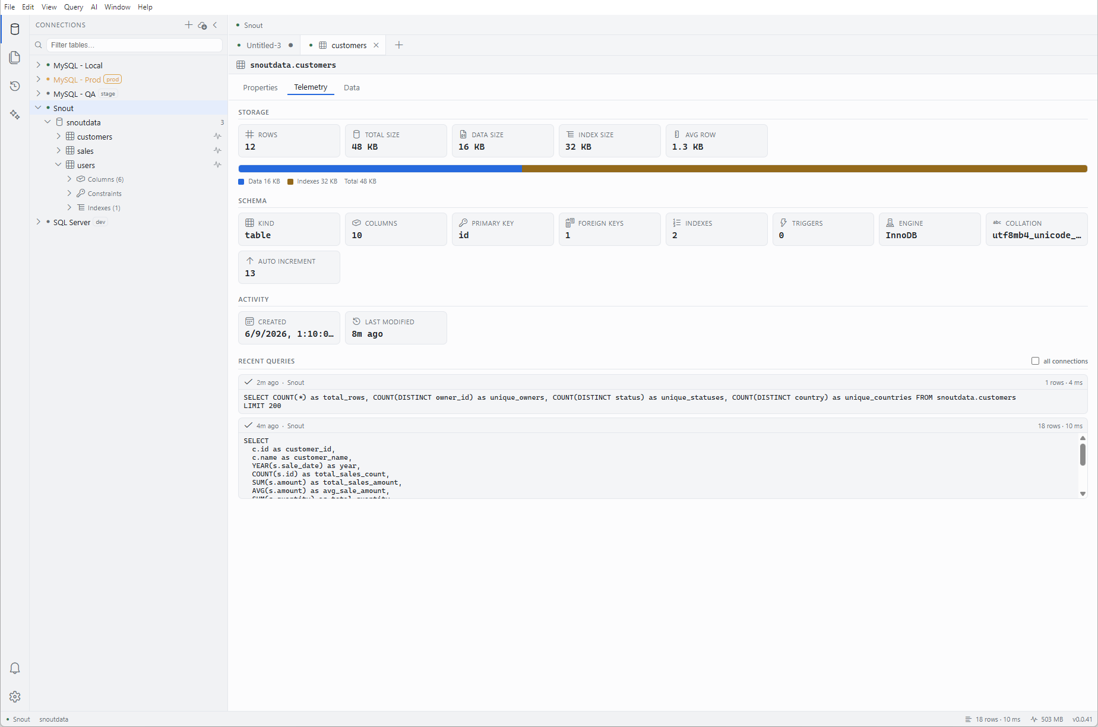Click the COLLATION utf8mb4_unicode card
The image size is (1098, 727).
point(1036,229)
